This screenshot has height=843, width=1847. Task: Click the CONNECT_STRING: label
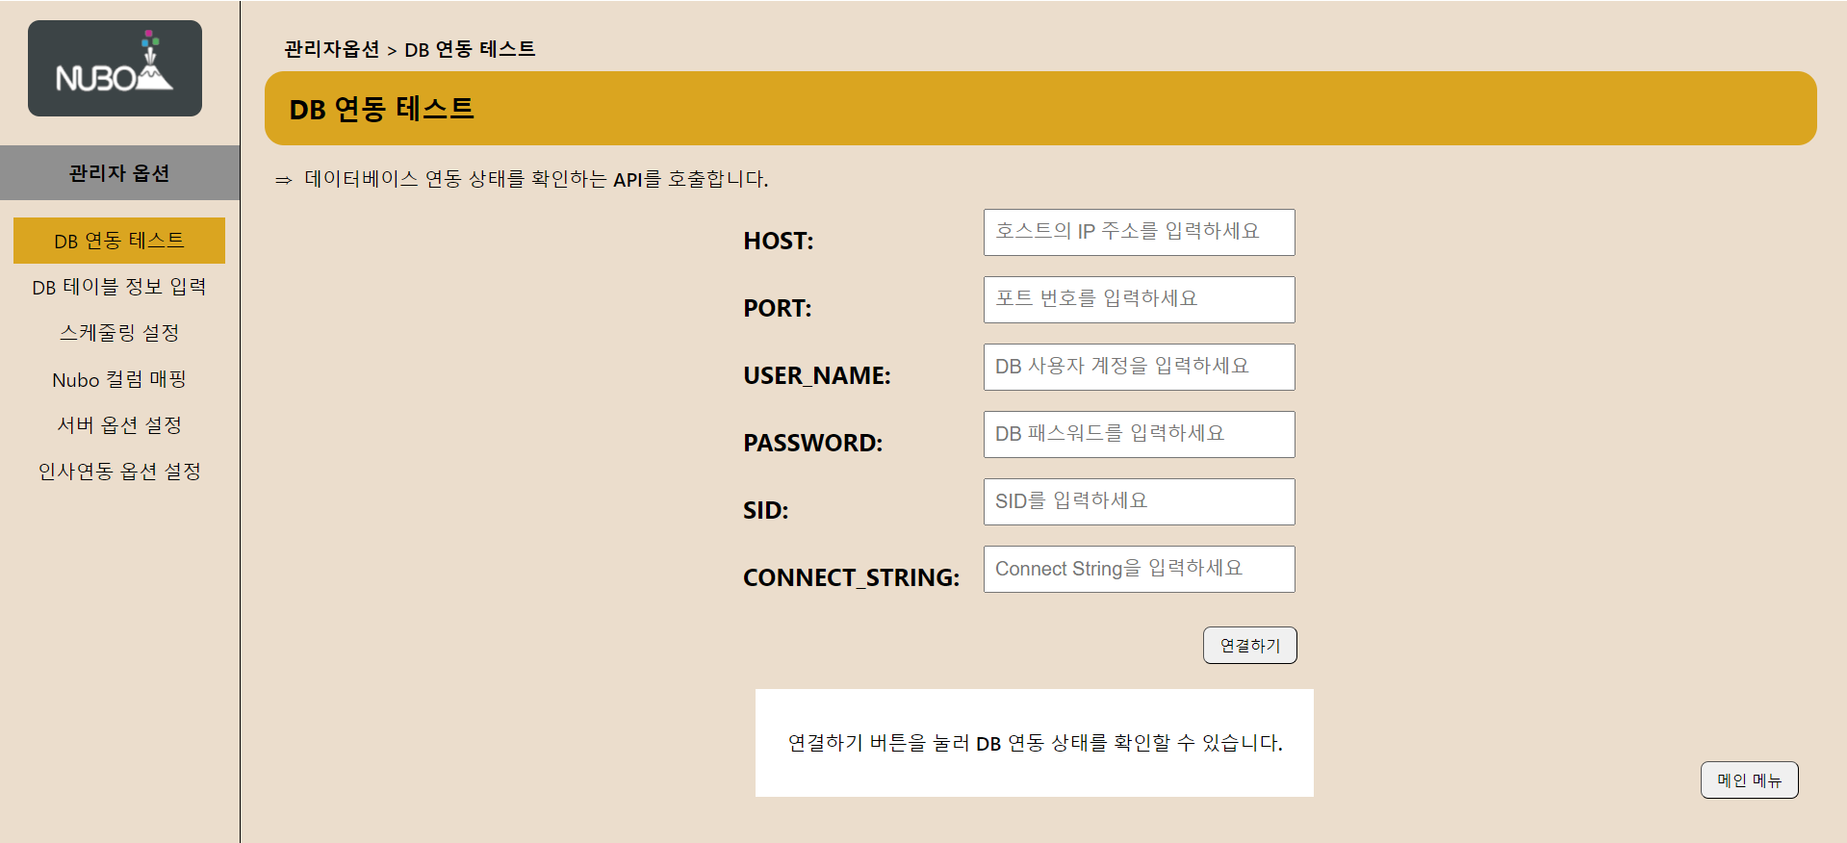[851, 577]
